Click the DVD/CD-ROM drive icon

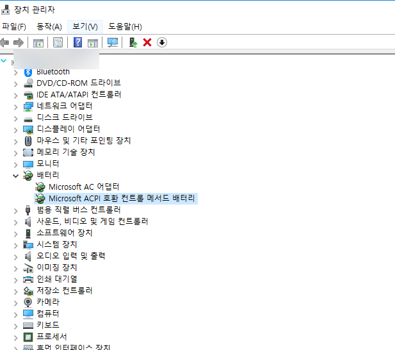pos(28,83)
